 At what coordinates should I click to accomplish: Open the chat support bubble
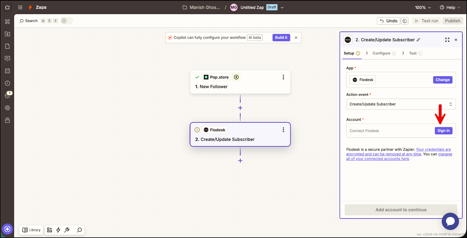coord(450,221)
